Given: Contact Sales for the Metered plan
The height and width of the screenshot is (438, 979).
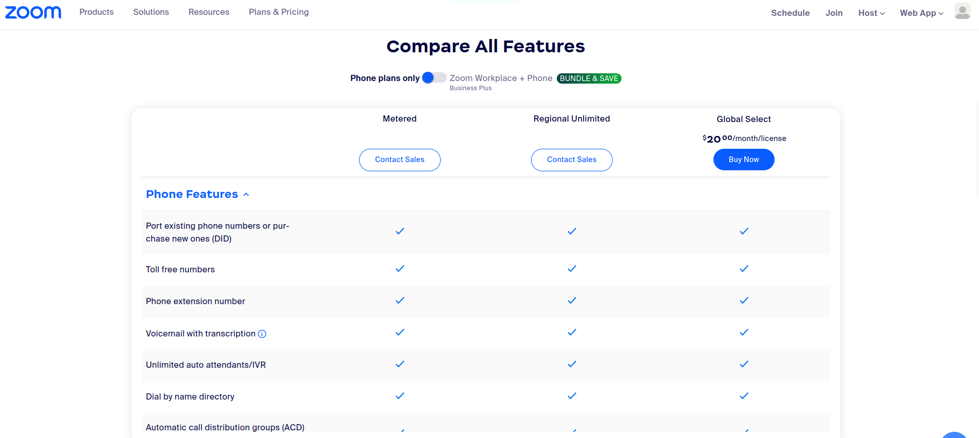Looking at the screenshot, I should (x=400, y=160).
